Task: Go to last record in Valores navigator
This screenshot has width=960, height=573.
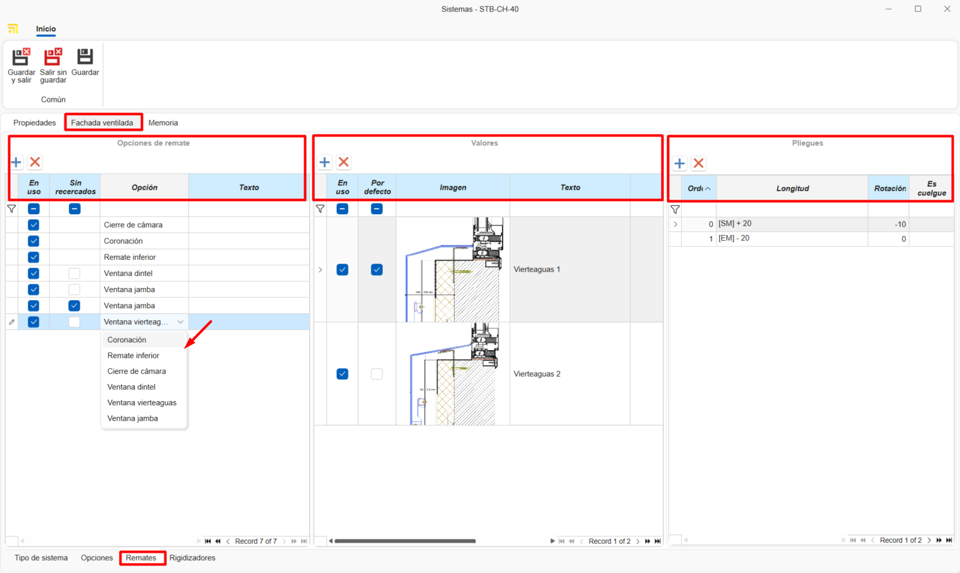Action: pos(658,541)
